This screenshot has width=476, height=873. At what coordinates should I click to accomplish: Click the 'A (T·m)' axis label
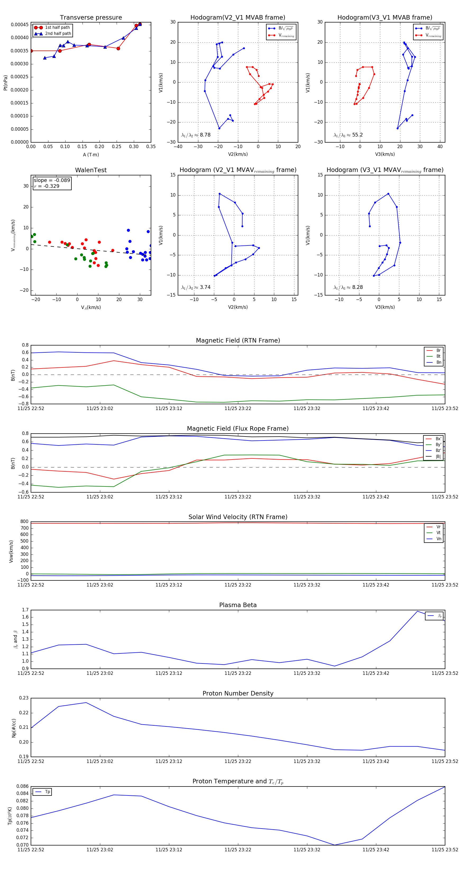click(91, 154)
